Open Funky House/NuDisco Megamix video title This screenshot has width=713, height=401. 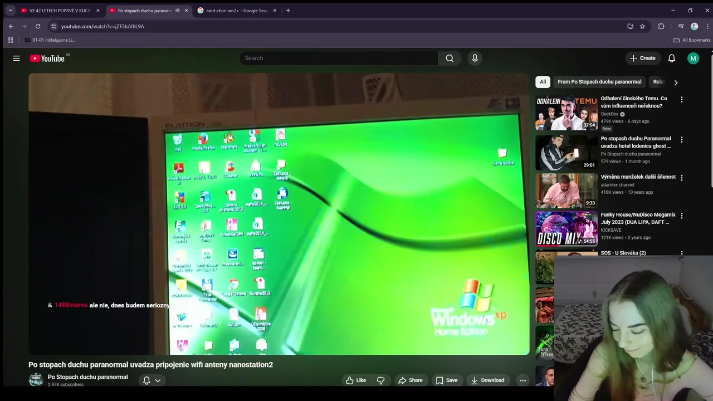click(638, 218)
